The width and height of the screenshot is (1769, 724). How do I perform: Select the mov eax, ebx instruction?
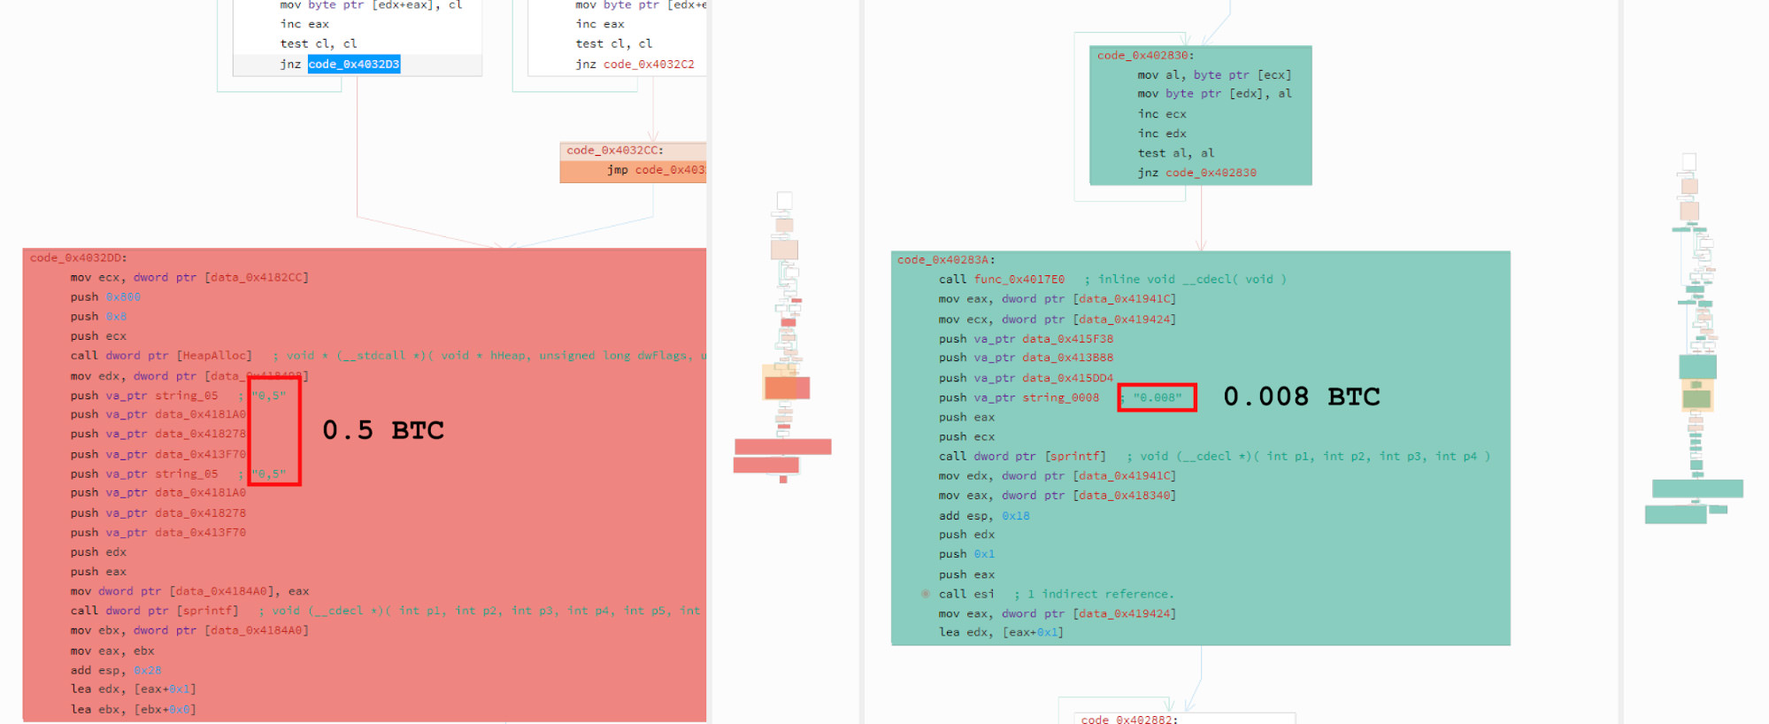[112, 651]
